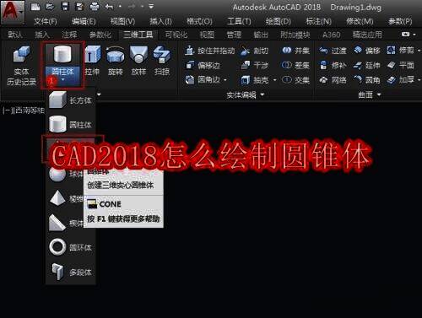Expand the 曲面 panel title
Screen dimensions: 422x318
(369, 95)
